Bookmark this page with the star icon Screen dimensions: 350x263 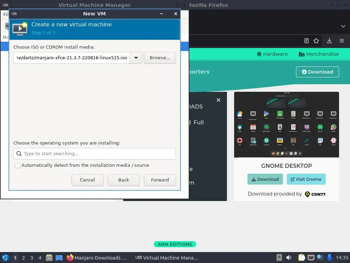click(316, 41)
